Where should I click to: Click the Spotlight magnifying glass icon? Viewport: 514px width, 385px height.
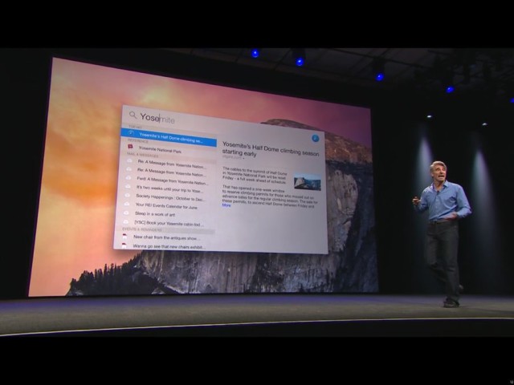(133, 115)
